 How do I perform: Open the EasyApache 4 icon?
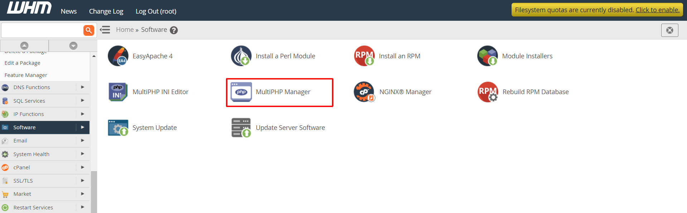point(118,56)
